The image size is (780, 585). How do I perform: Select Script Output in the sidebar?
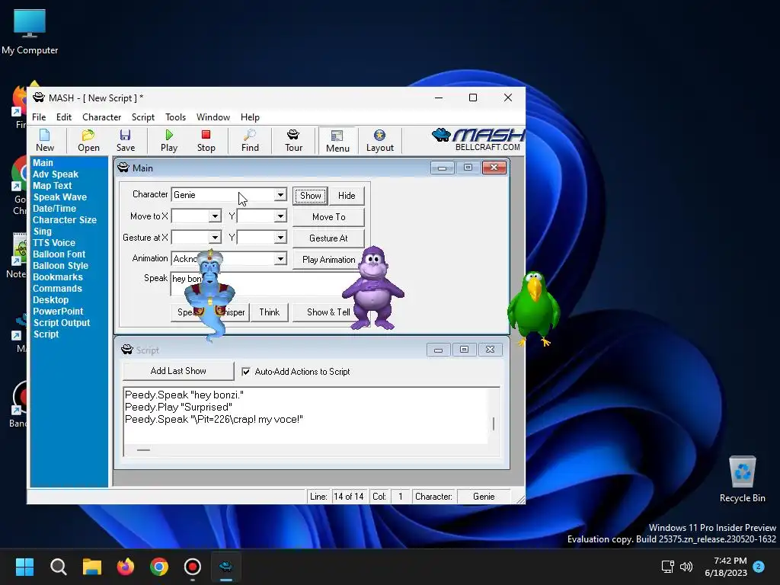pos(62,323)
